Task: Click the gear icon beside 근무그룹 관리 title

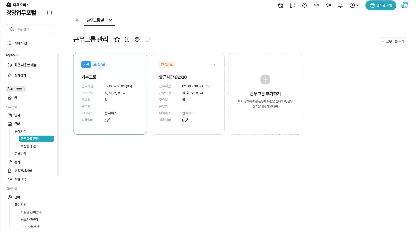Action: point(137,40)
